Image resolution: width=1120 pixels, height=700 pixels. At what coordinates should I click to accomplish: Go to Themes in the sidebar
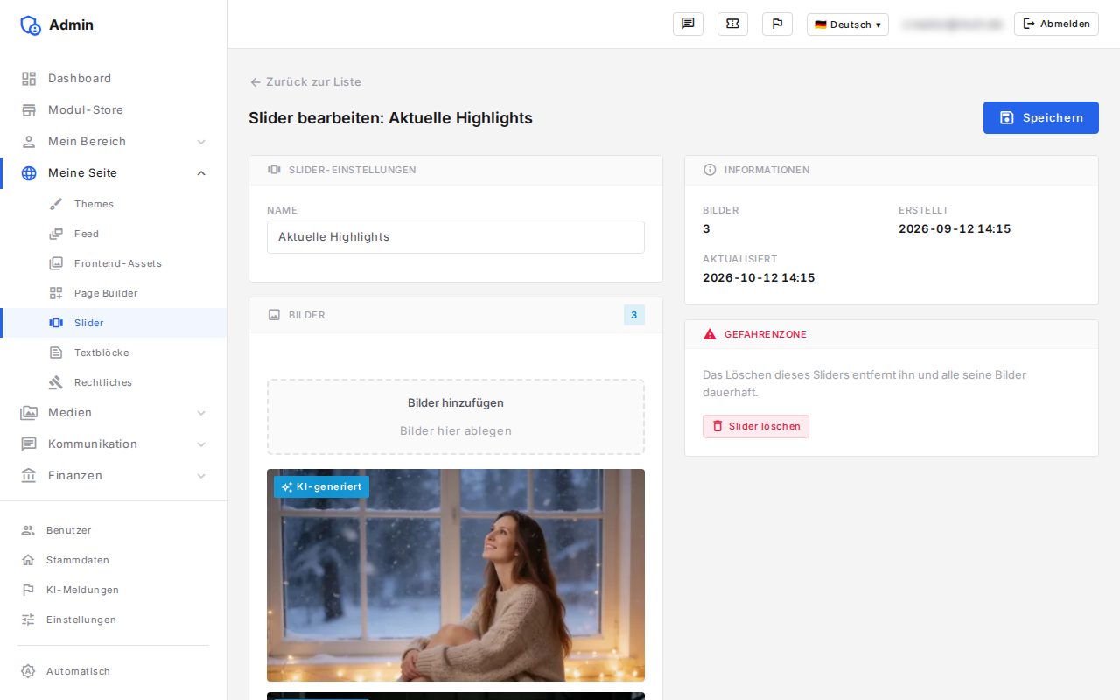[114, 204]
